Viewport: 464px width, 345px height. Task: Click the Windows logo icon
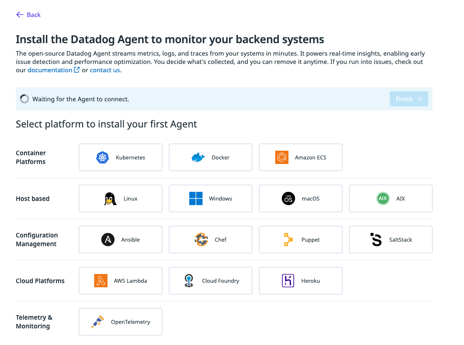click(196, 198)
